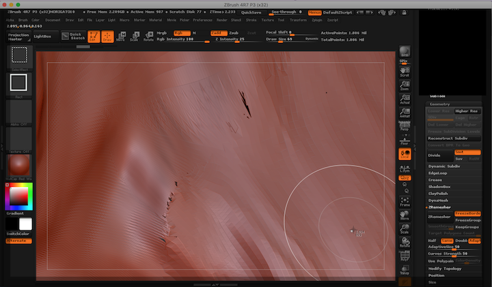The image size is (492, 287).
Task: Click the Move view icon in right shelf
Action: tap(405, 215)
